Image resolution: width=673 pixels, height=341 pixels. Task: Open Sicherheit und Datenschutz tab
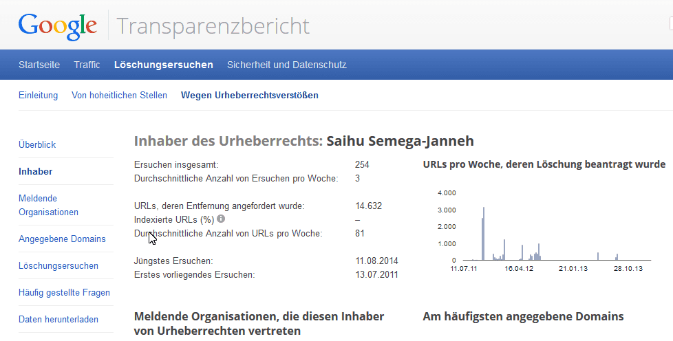tap(287, 65)
